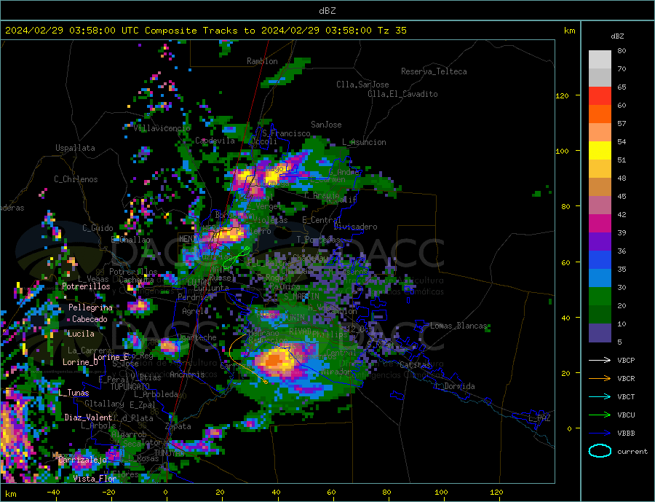
Task: Click the Villavicencio map label
Action: [162, 128]
